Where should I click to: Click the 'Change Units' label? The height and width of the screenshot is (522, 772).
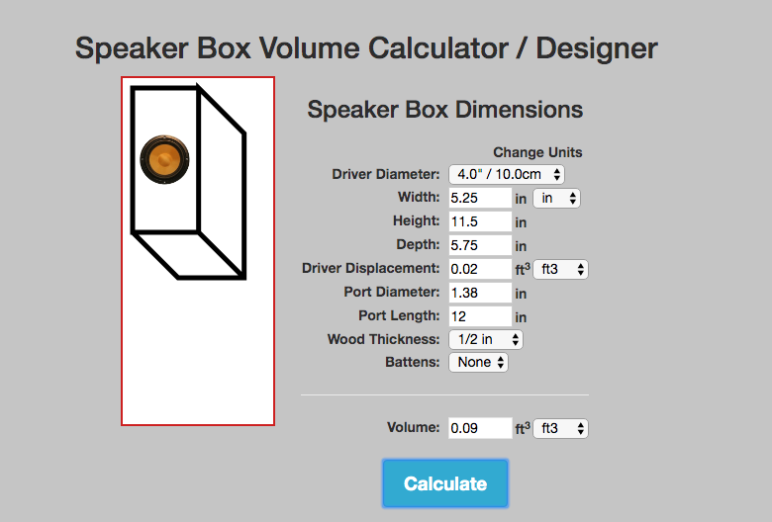[x=537, y=152]
